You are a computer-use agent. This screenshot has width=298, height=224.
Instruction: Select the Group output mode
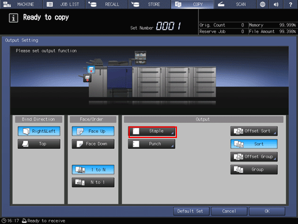254,170
